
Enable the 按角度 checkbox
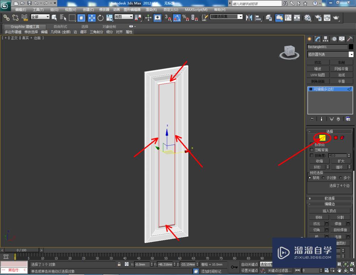[311, 155]
